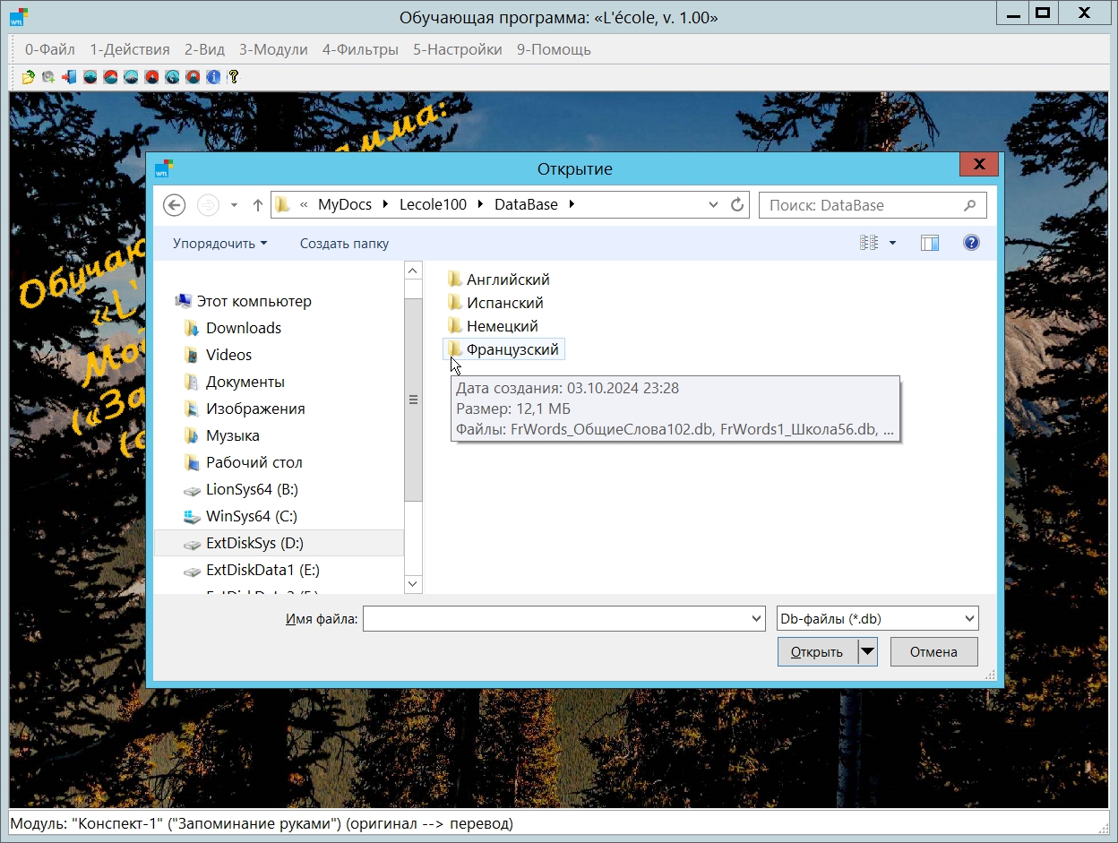Click the dialog's blue help icon

pyautogui.click(x=971, y=243)
